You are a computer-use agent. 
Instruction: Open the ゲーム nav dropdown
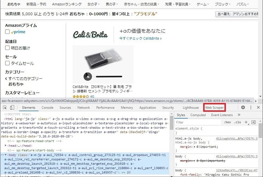click(203, 4)
